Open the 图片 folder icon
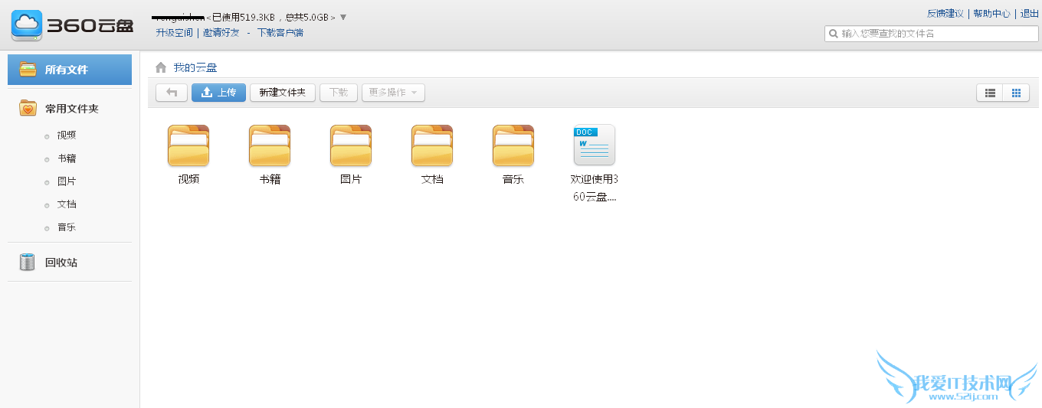The height and width of the screenshot is (408, 1042). coord(351,145)
